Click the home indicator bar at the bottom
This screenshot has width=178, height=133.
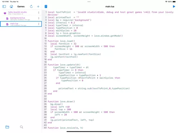click(89, 131)
